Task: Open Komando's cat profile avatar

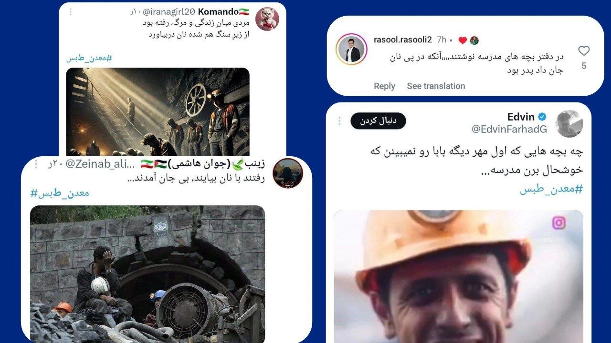Action: [267, 19]
